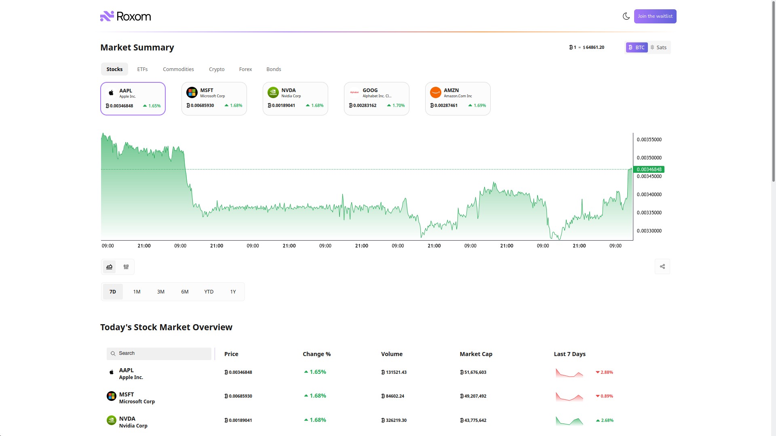The width and height of the screenshot is (776, 436).
Task: Switch currency display to Sats
Action: (659, 47)
